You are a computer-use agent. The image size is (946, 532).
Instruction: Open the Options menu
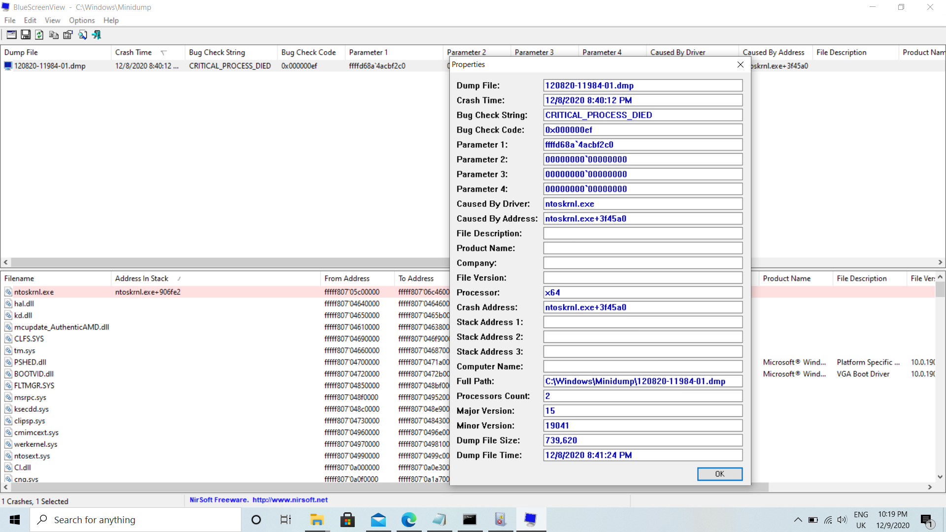click(x=82, y=20)
